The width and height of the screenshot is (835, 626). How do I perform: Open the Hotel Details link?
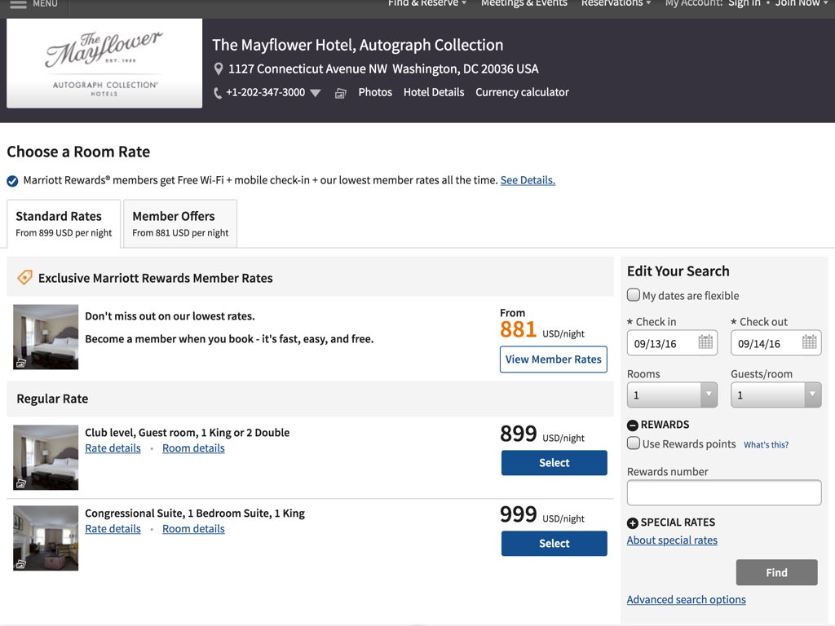click(x=434, y=93)
